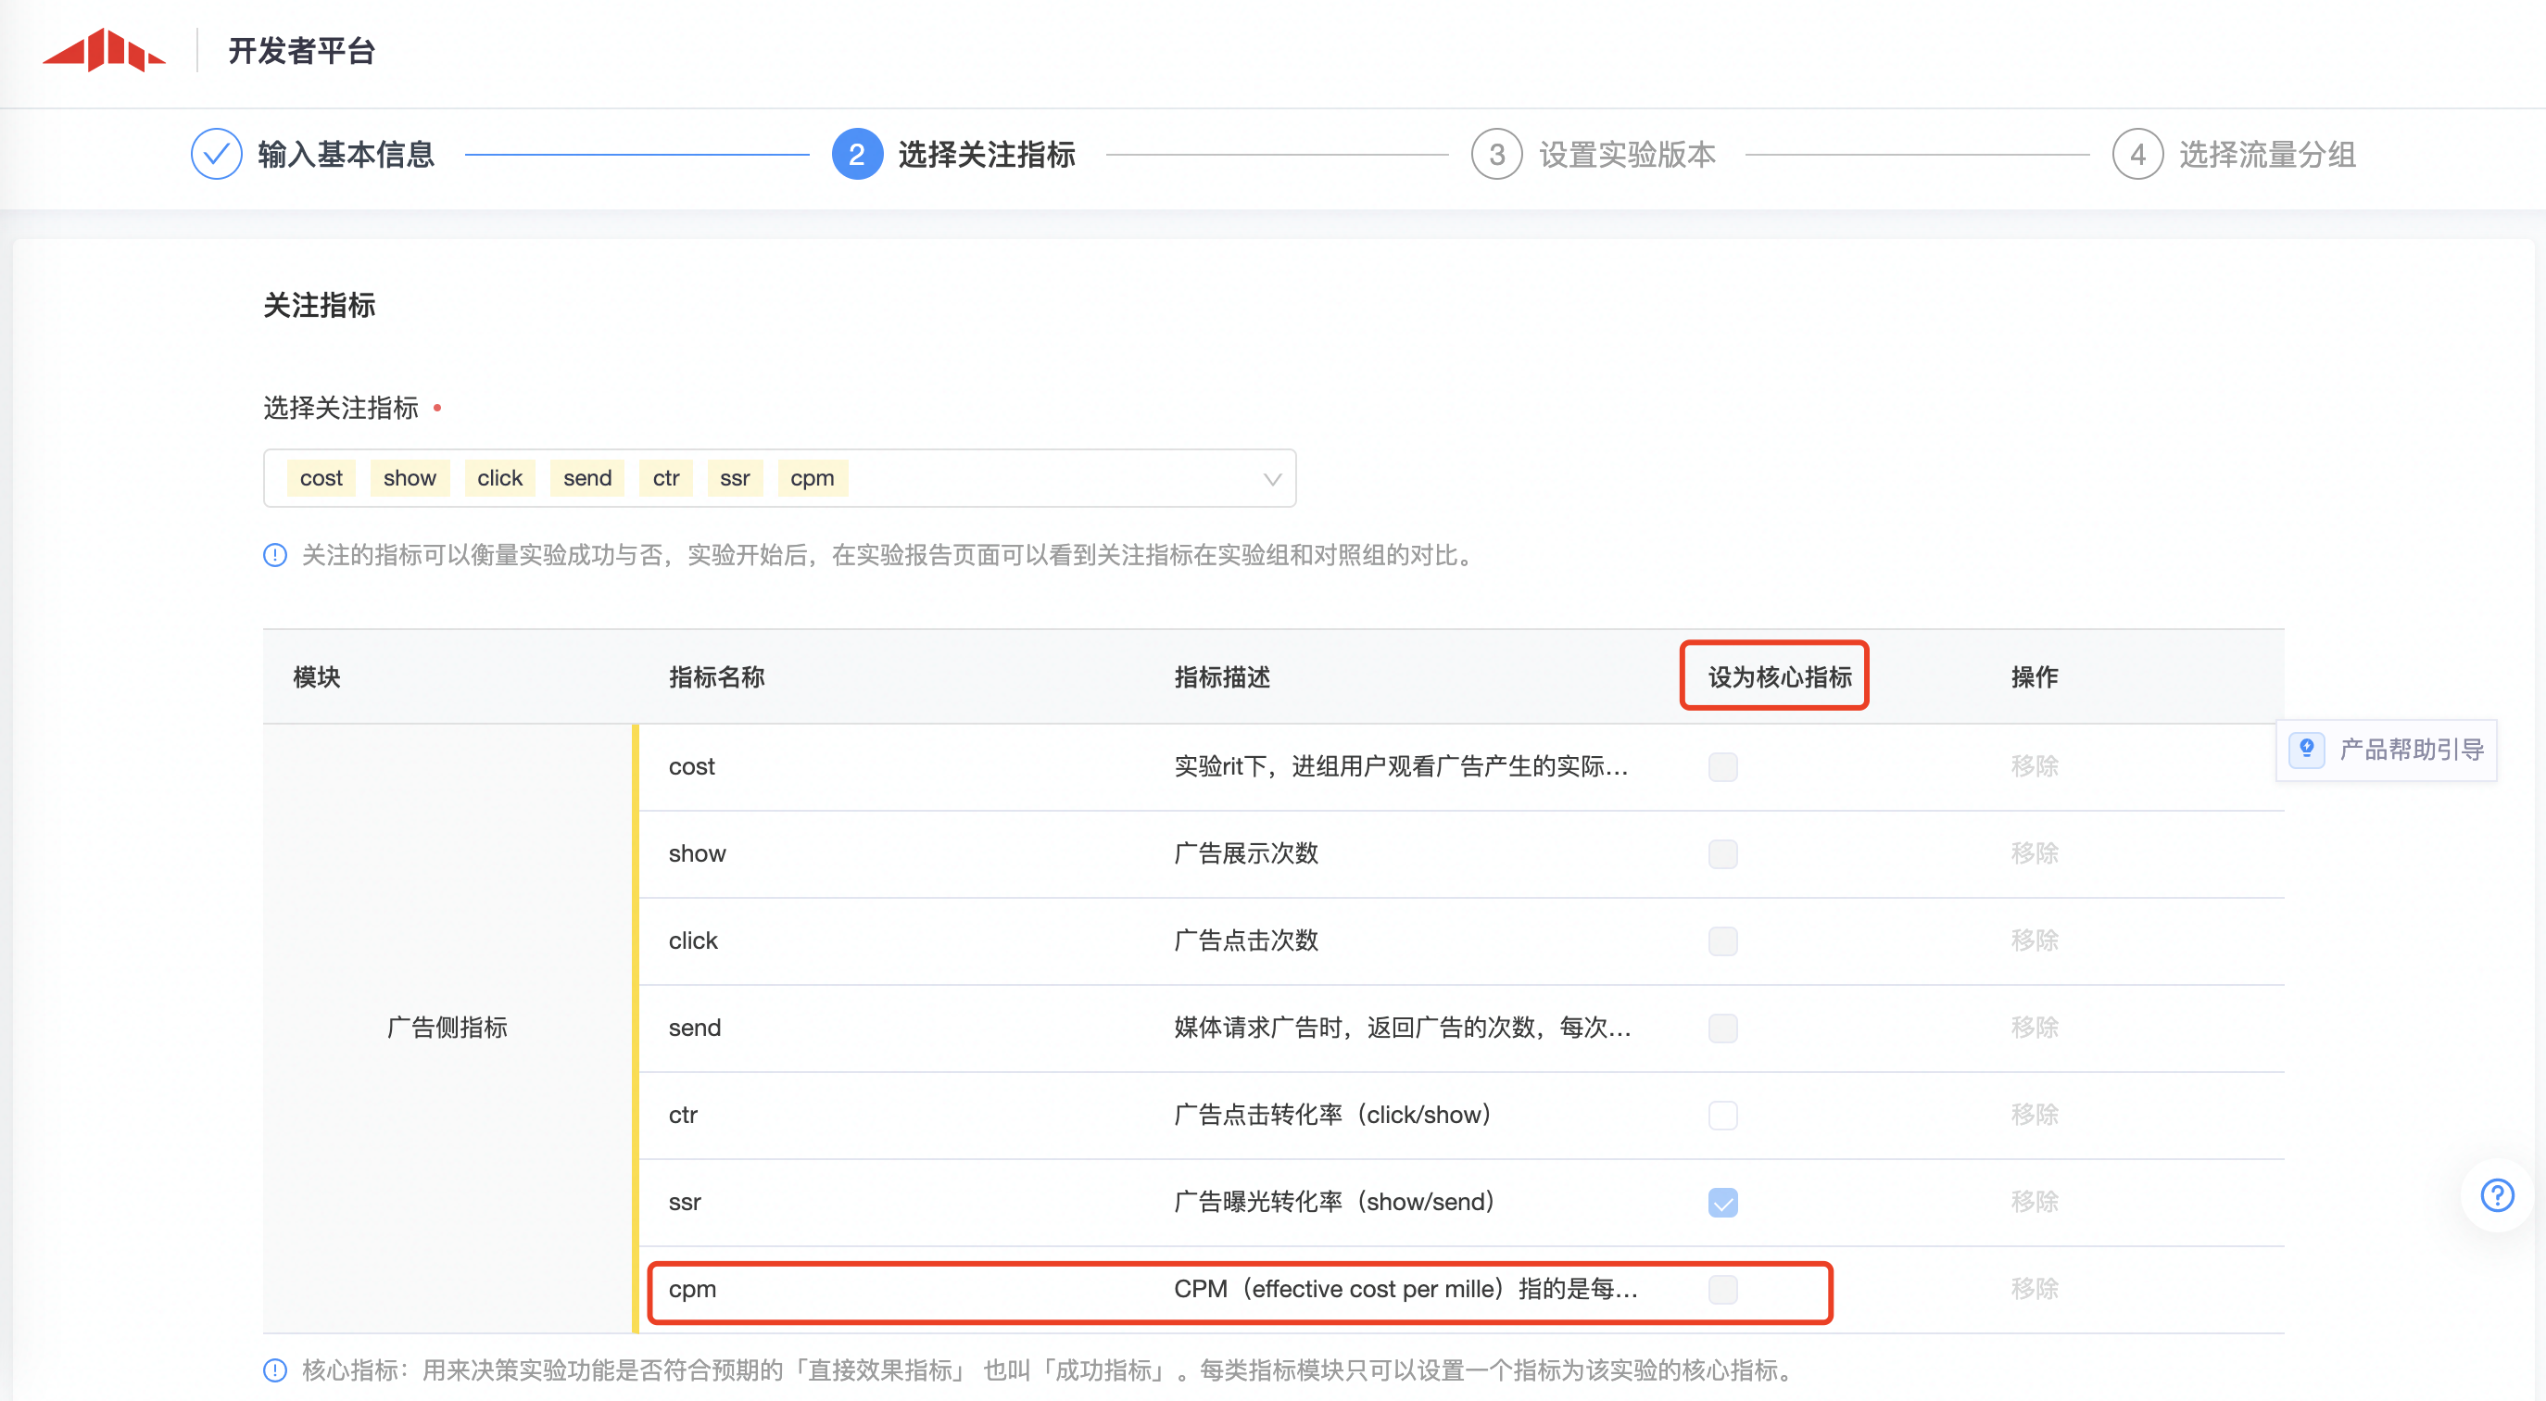Click the completed step checkmark icon
Viewport: 2546px width, 1401px height.
(x=217, y=154)
